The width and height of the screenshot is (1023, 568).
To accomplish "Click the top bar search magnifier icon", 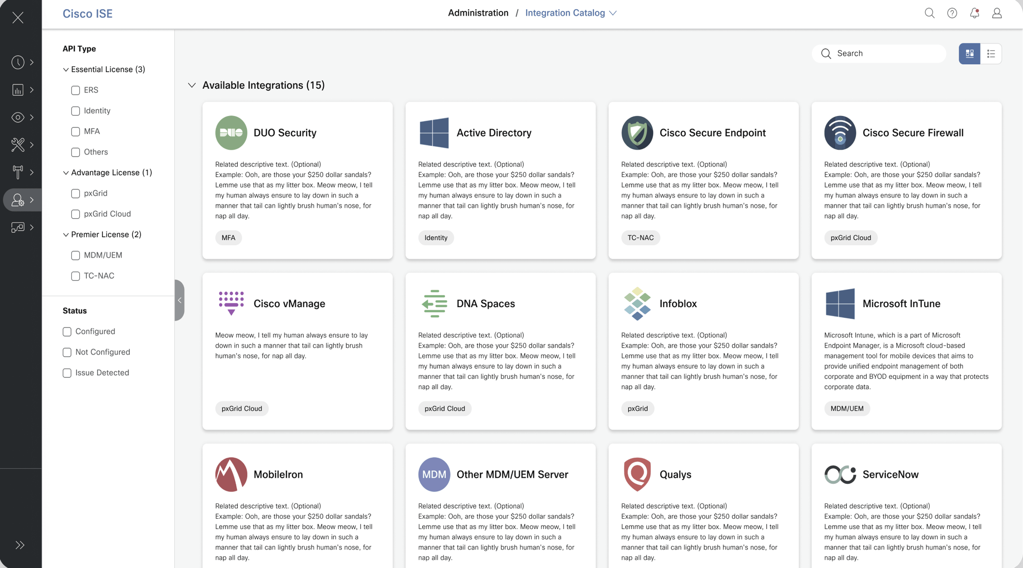I will (930, 13).
